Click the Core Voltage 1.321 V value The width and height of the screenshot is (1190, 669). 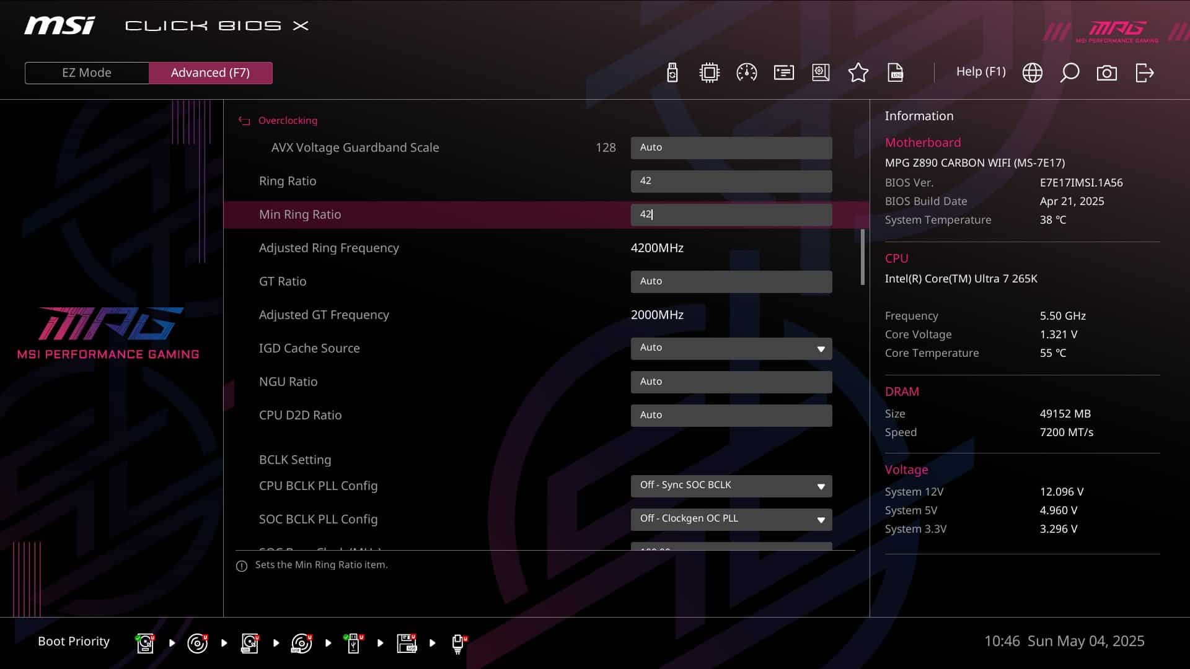[1059, 334]
